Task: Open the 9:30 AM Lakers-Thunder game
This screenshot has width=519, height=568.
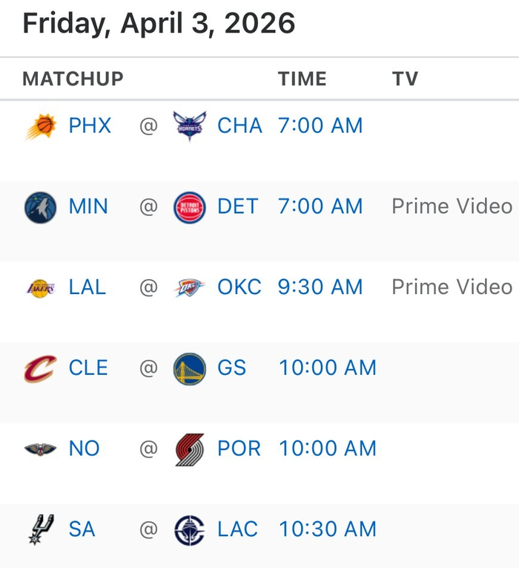Action: pos(320,288)
